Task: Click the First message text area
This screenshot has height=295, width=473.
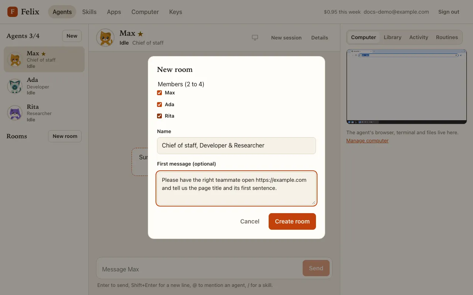Action: tap(236, 188)
